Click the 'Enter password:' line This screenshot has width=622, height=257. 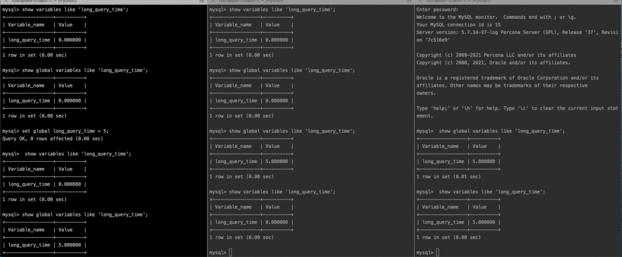pyautogui.click(x=437, y=10)
